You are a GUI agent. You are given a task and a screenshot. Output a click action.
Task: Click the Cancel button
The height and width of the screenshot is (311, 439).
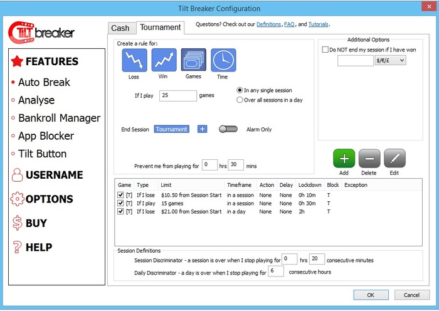[411, 295]
